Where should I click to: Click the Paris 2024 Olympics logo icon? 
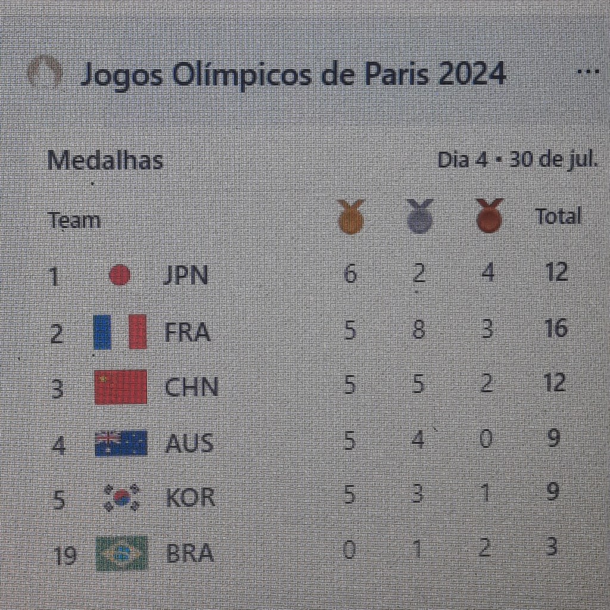pos(45,74)
